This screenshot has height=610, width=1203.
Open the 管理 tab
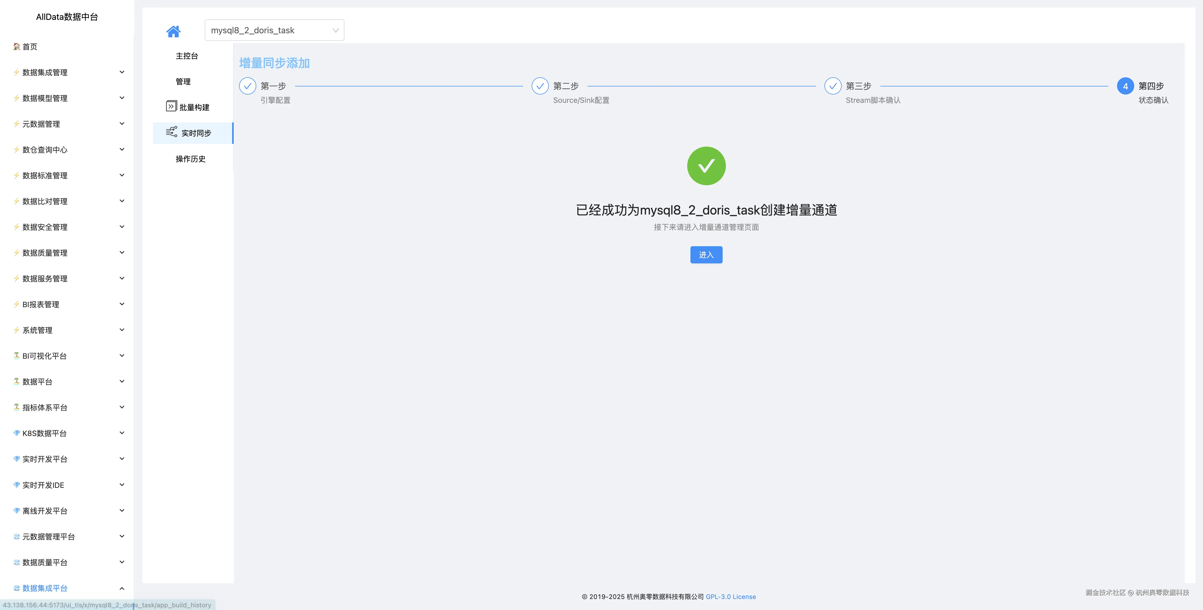pyautogui.click(x=183, y=81)
